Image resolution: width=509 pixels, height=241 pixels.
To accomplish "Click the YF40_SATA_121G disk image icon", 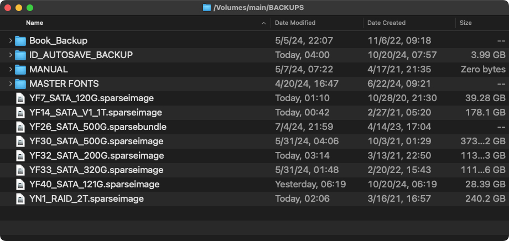I will tap(20, 184).
